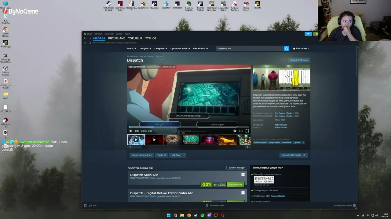
Task: Open Windows taskbar search
Action: click(175, 215)
